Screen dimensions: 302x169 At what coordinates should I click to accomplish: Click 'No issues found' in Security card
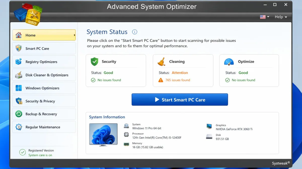(109, 80)
